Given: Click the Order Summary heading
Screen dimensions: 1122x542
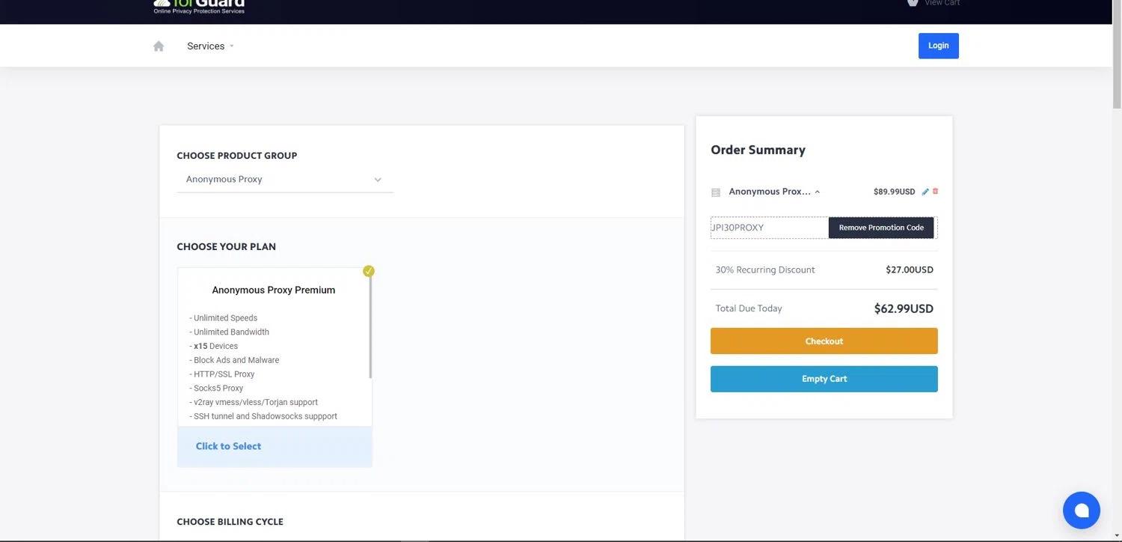Looking at the screenshot, I should click(758, 150).
